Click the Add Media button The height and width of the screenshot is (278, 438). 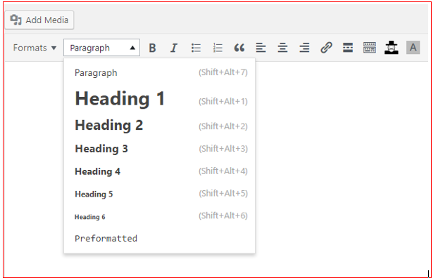pos(39,20)
